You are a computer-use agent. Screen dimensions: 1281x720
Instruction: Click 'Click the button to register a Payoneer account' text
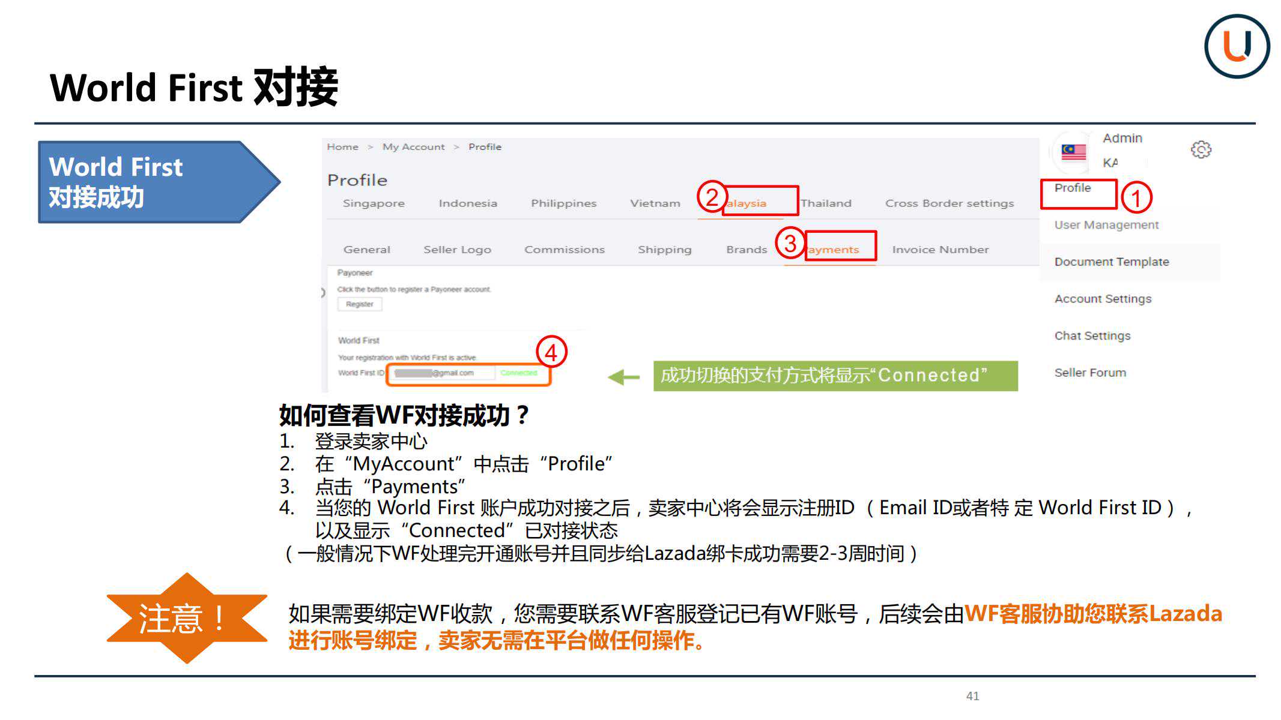click(x=414, y=290)
